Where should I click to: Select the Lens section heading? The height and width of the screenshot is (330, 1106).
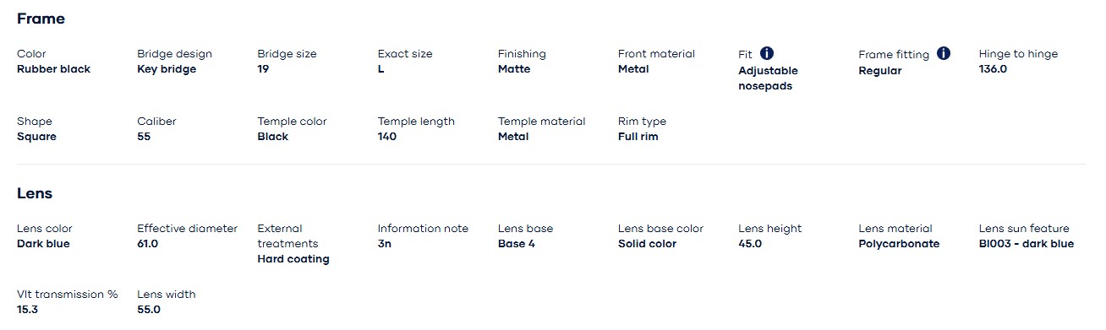click(x=35, y=193)
